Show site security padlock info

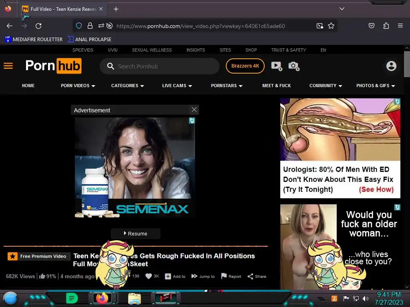tap(90, 26)
